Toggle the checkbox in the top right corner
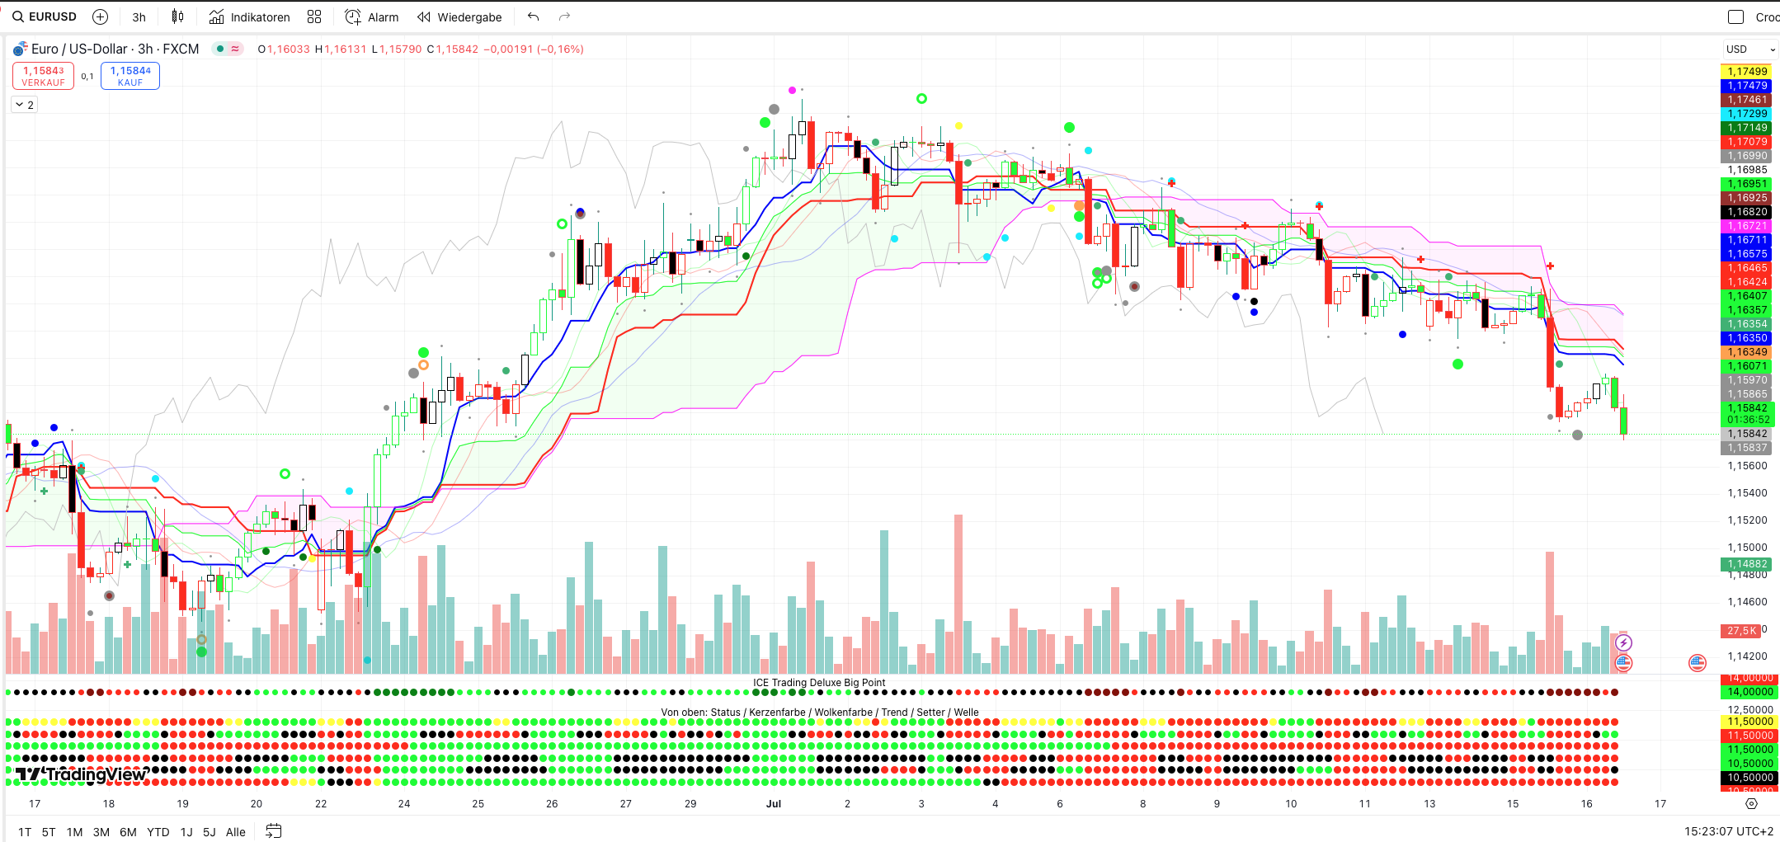This screenshot has width=1780, height=842. tap(1736, 16)
